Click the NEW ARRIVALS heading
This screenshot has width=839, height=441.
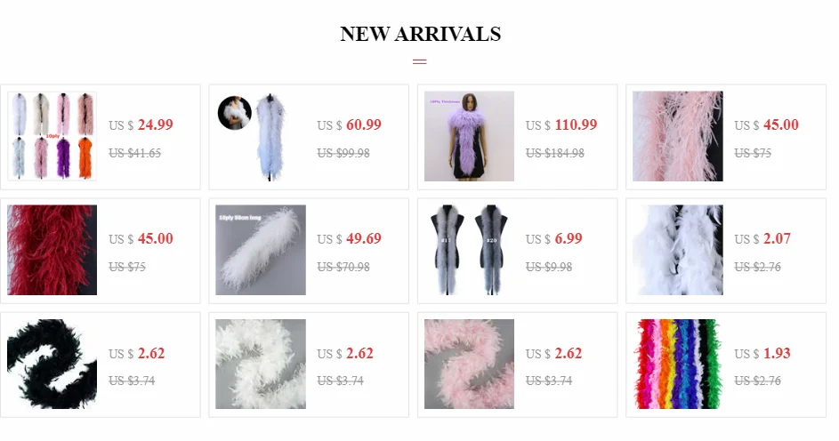pos(421,34)
